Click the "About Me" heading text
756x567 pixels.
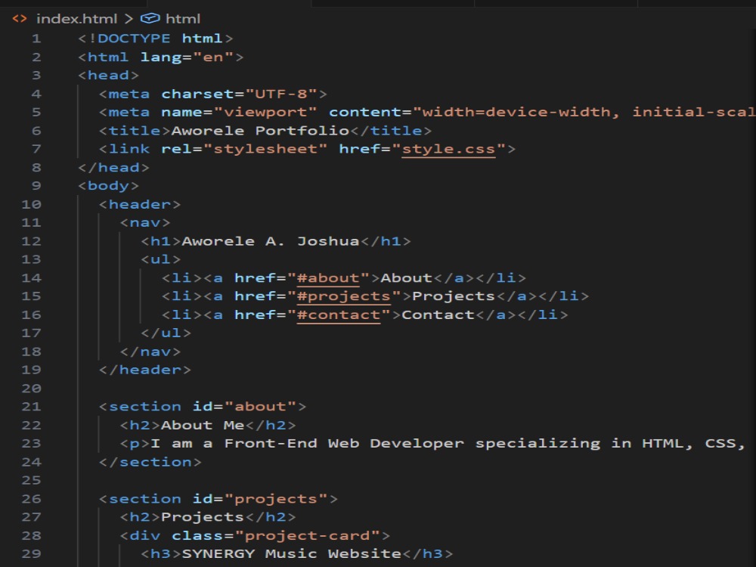[x=203, y=425]
